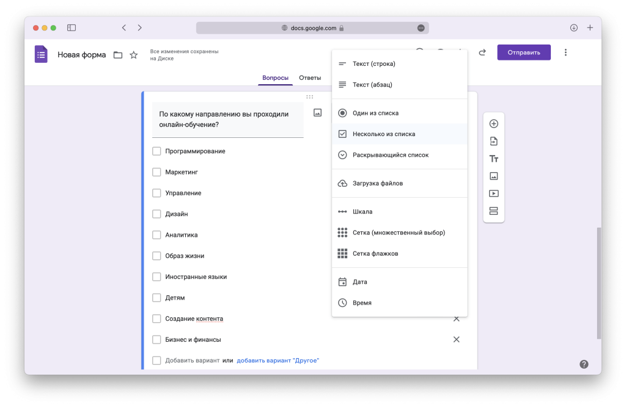Click добавить вариант "Другое" link

point(278,361)
